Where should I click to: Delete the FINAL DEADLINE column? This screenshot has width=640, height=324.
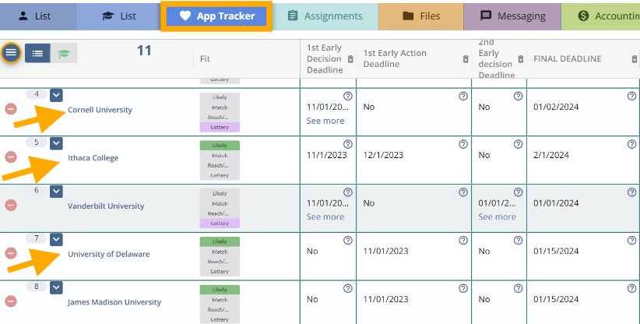635,59
